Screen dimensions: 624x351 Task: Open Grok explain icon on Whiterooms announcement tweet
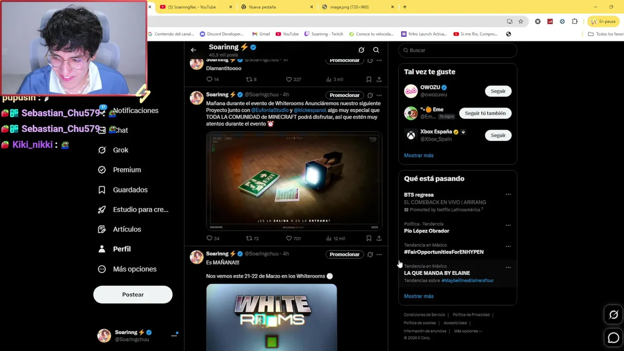pyautogui.click(x=370, y=95)
